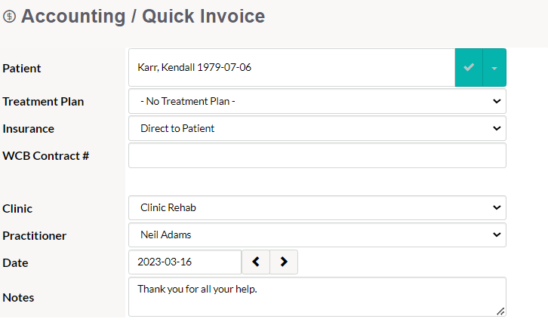Viewport: 548px width, 328px height.
Task: Open the Clinic dropdown showing Clinic Rehab
Action: click(317, 207)
